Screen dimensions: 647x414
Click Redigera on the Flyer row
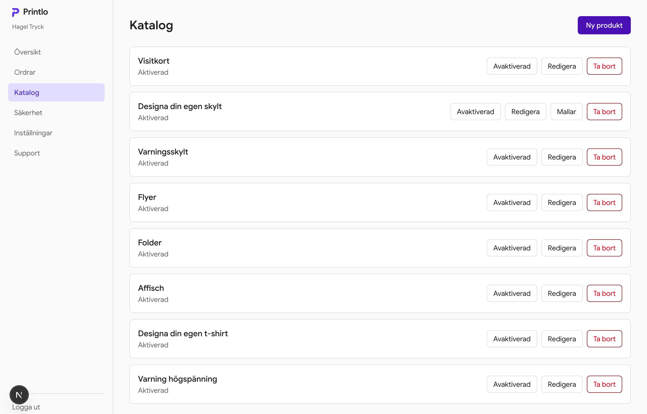point(562,202)
